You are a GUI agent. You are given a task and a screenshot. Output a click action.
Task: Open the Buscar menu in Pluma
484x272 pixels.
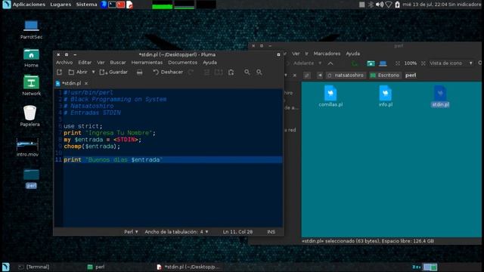click(118, 62)
